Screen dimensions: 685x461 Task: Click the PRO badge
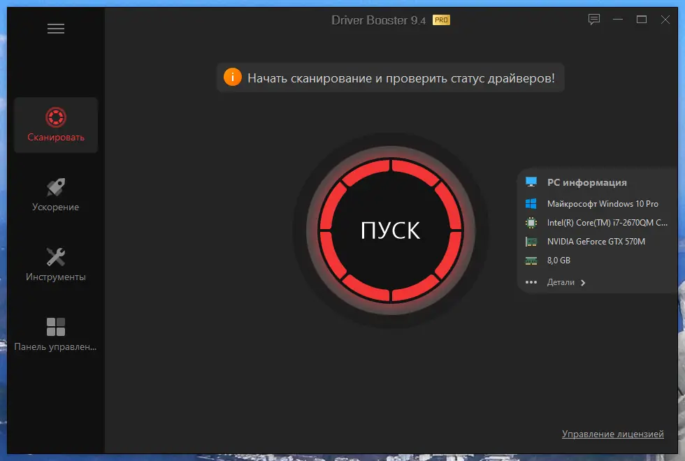coord(441,20)
